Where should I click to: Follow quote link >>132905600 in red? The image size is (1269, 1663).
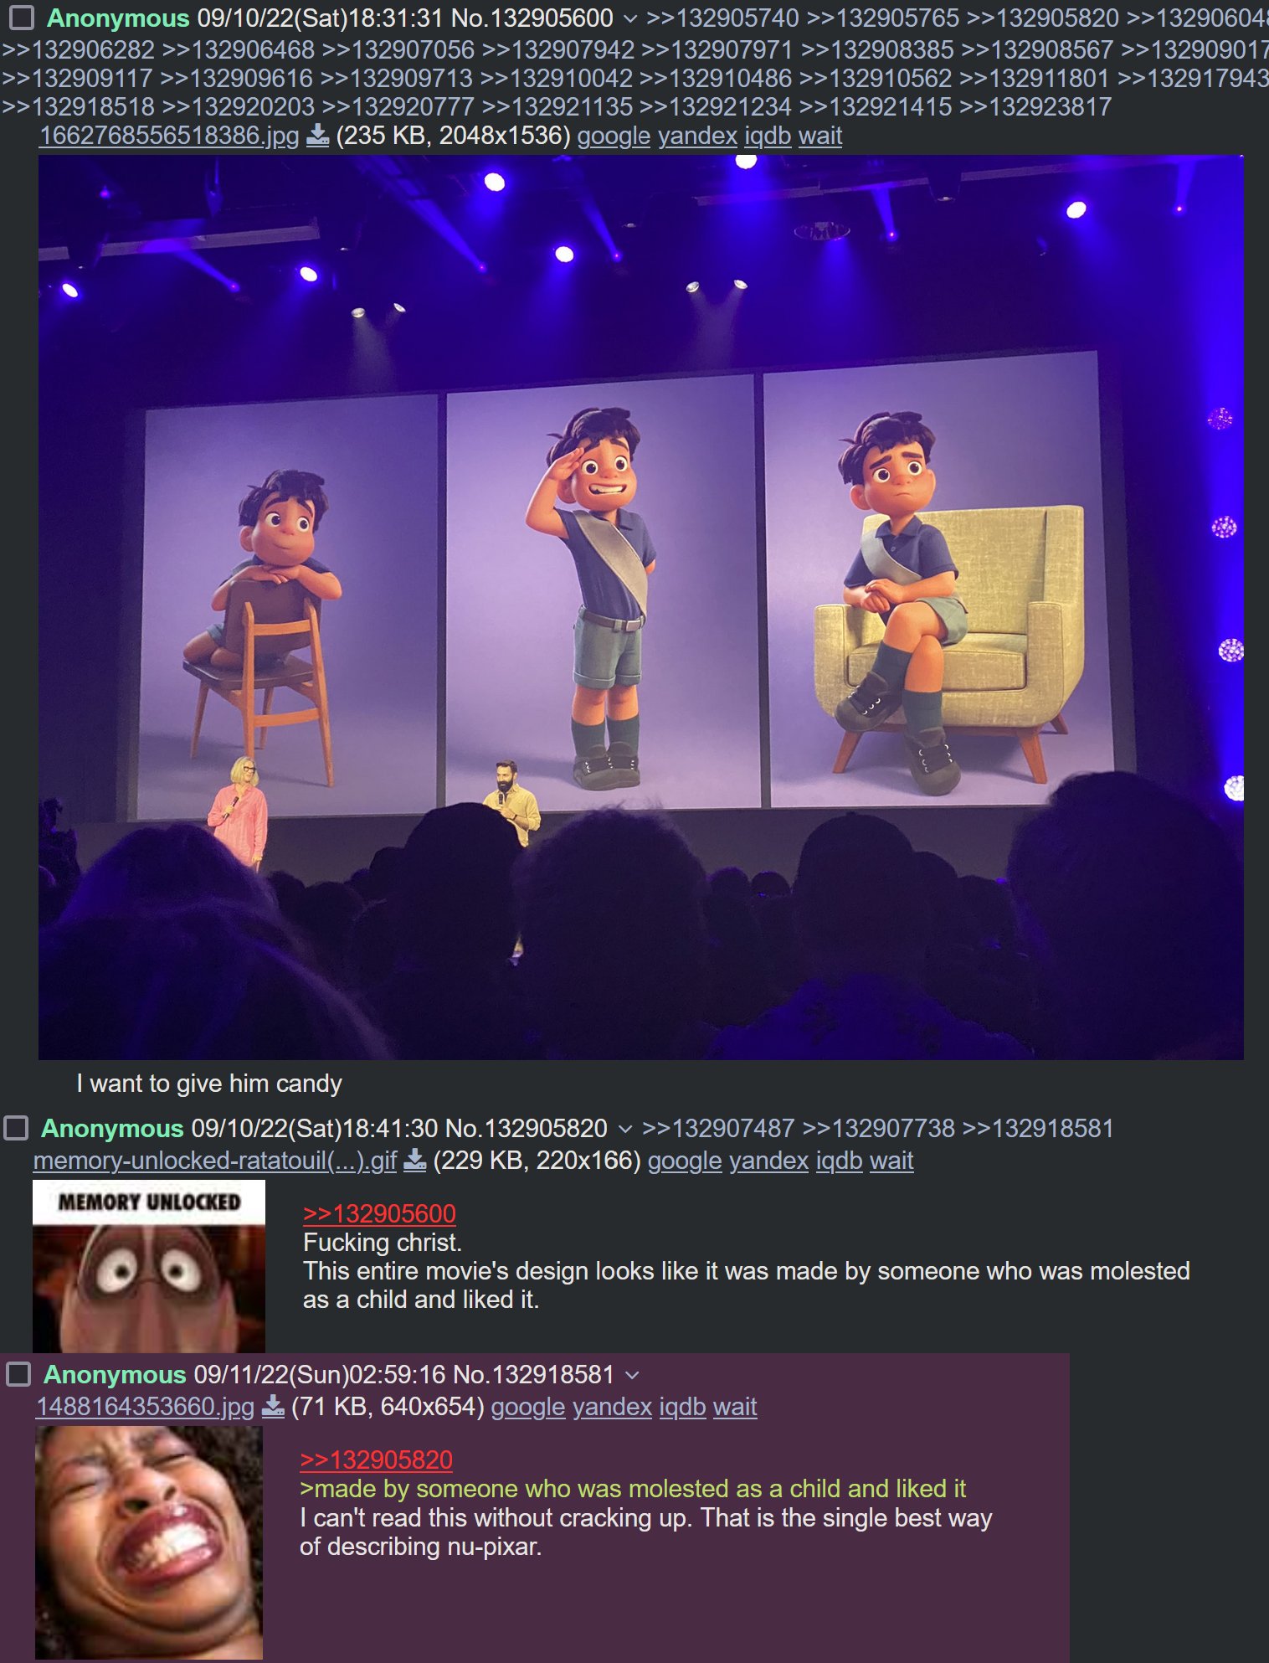[x=379, y=1213]
